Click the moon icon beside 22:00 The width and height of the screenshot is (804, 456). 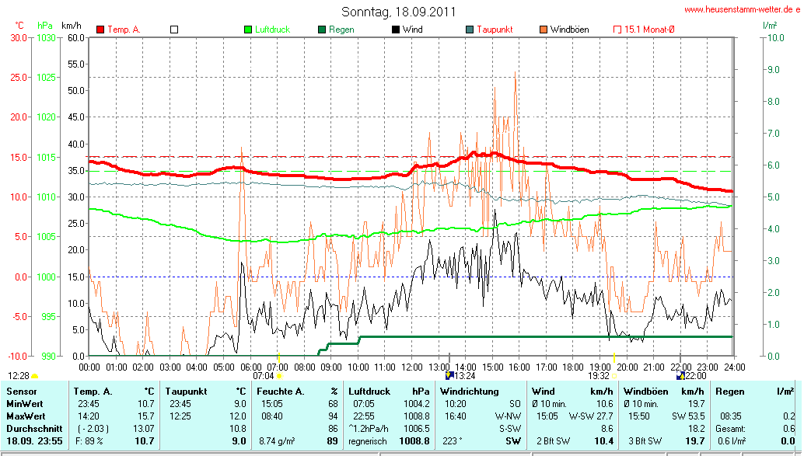pos(680,376)
